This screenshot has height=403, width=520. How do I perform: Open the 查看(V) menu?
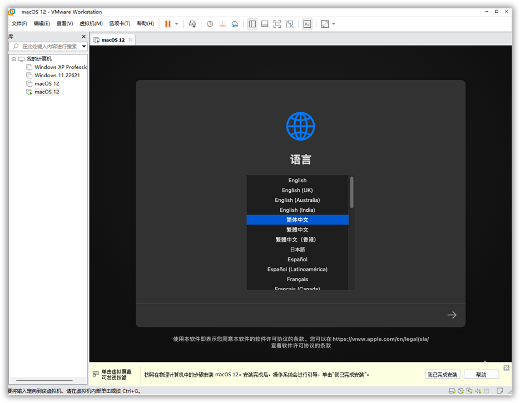(x=65, y=23)
